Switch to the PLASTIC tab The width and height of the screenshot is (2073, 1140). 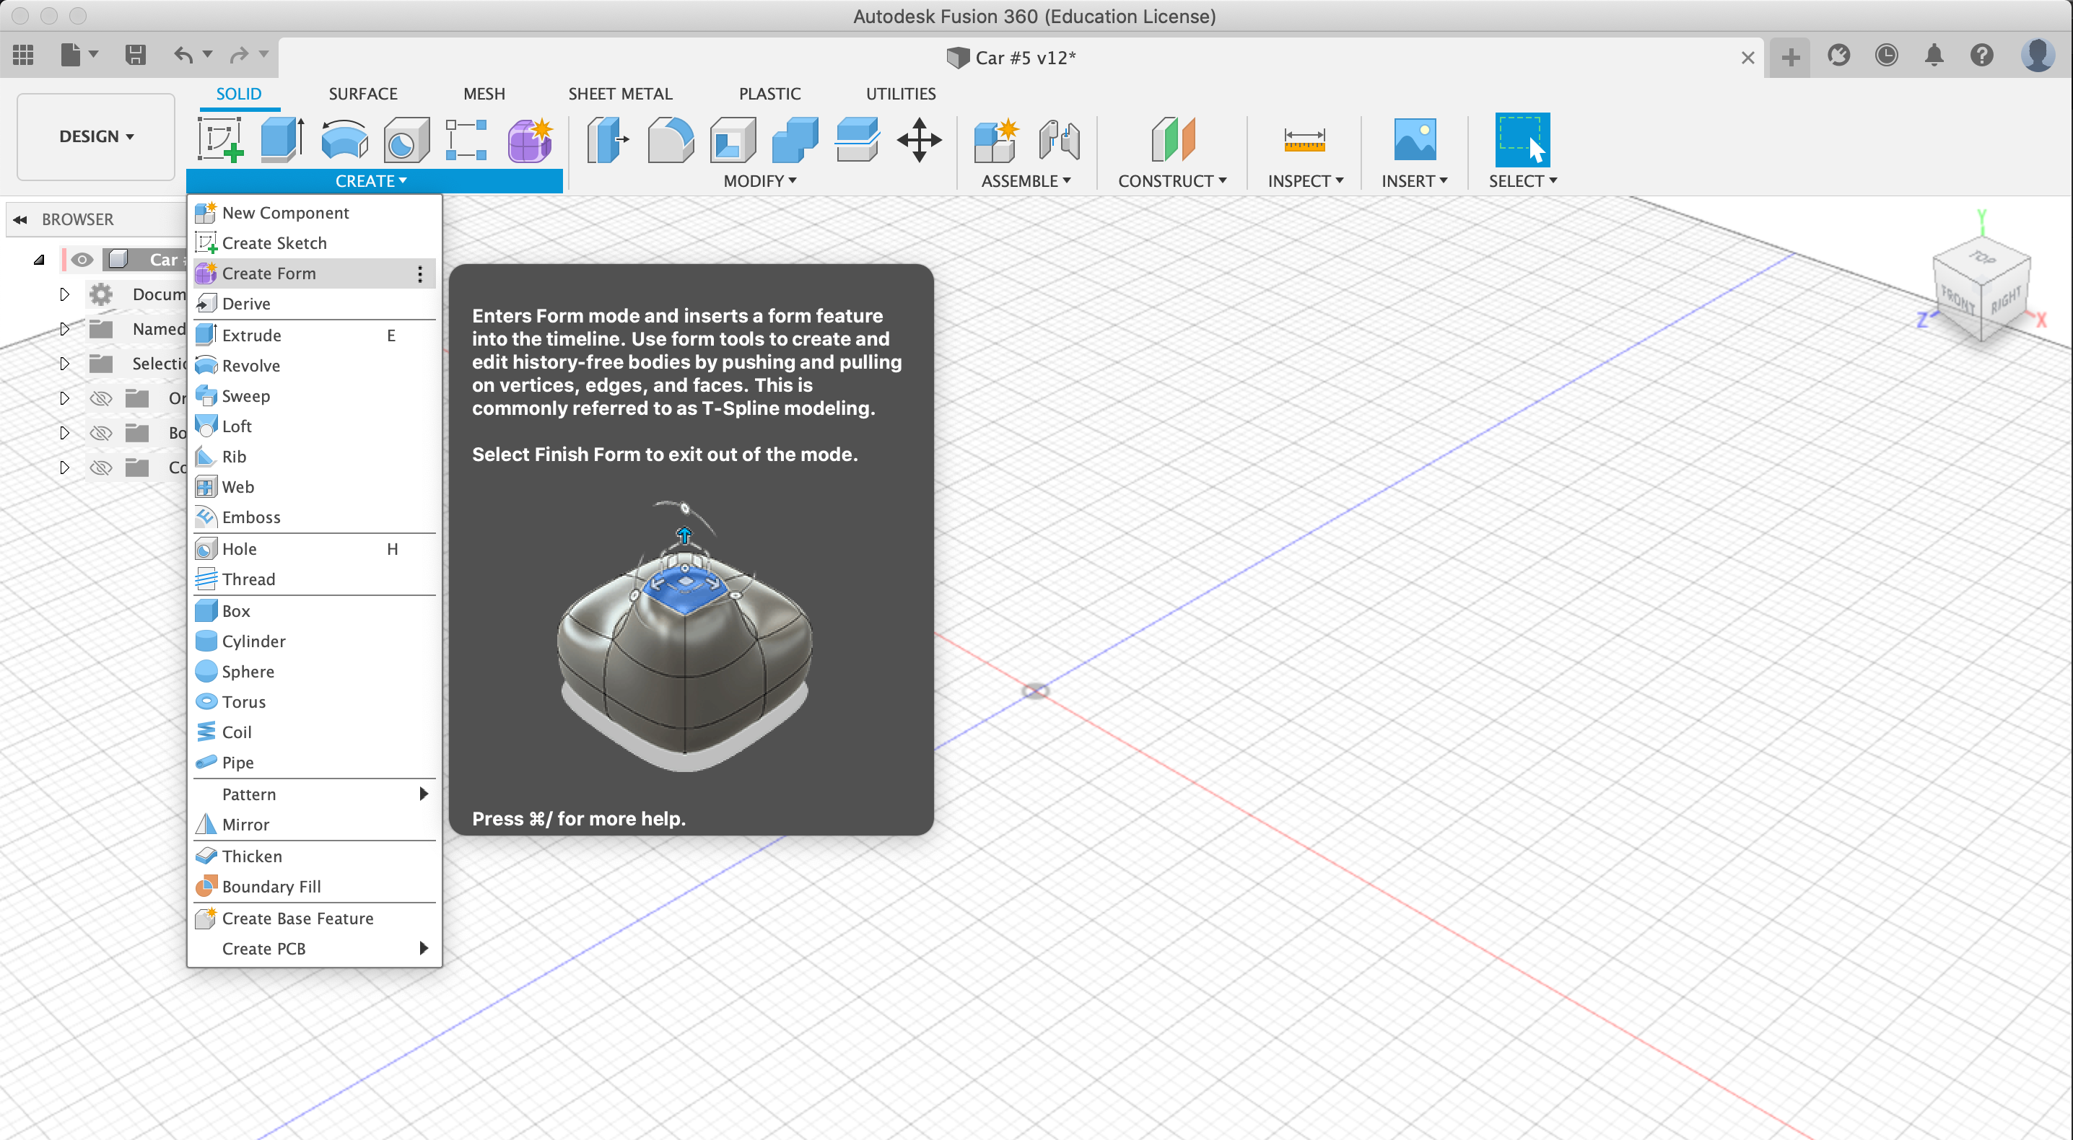tap(769, 93)
